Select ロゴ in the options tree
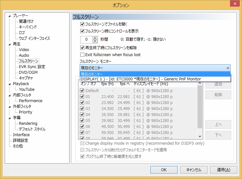 click(22, 33)
